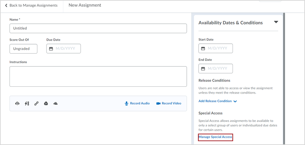Open the End Date calendar icon
The image size is (305, 145).
coord(203,69)
